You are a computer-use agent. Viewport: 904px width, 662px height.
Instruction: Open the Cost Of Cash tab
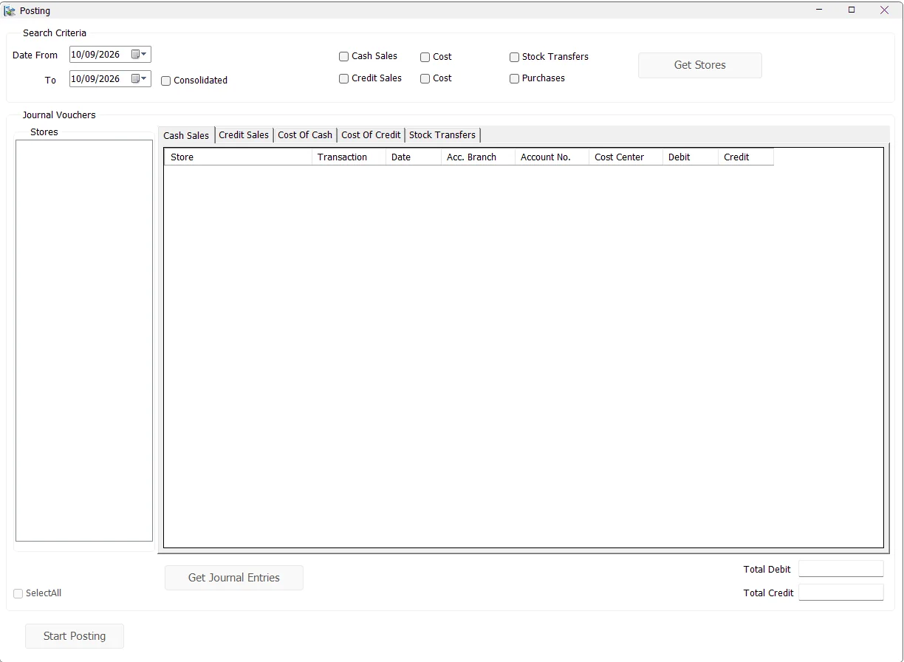(x=305, y=135)
